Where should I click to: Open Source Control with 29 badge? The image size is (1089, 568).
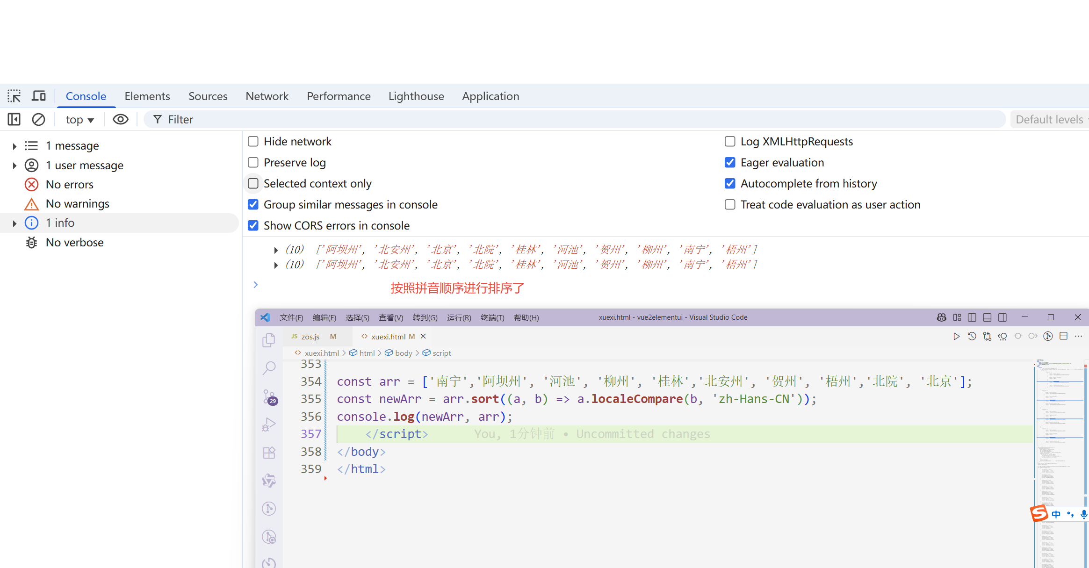pyautogui.click(x=269, y=397)
